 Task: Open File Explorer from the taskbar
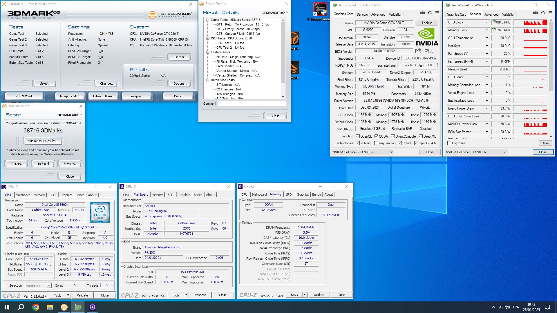pyautogui.click(x=50, y=307)
